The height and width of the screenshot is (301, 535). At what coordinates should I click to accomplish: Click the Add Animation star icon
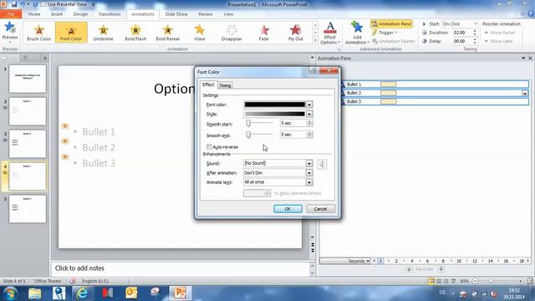(357, 28)
